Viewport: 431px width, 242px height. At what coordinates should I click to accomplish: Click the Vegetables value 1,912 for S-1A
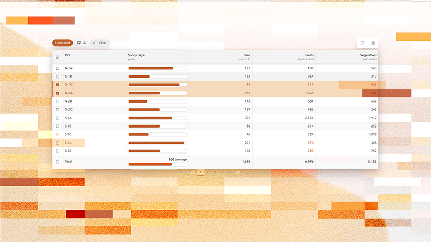tap(373, 118)
